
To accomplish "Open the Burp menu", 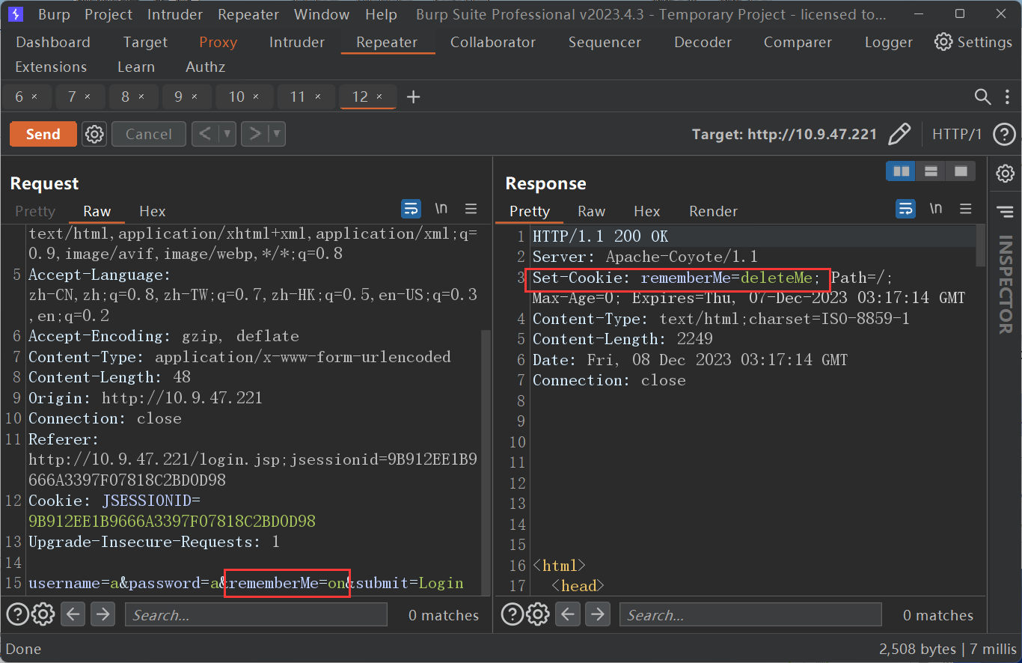I will point(54,14).
